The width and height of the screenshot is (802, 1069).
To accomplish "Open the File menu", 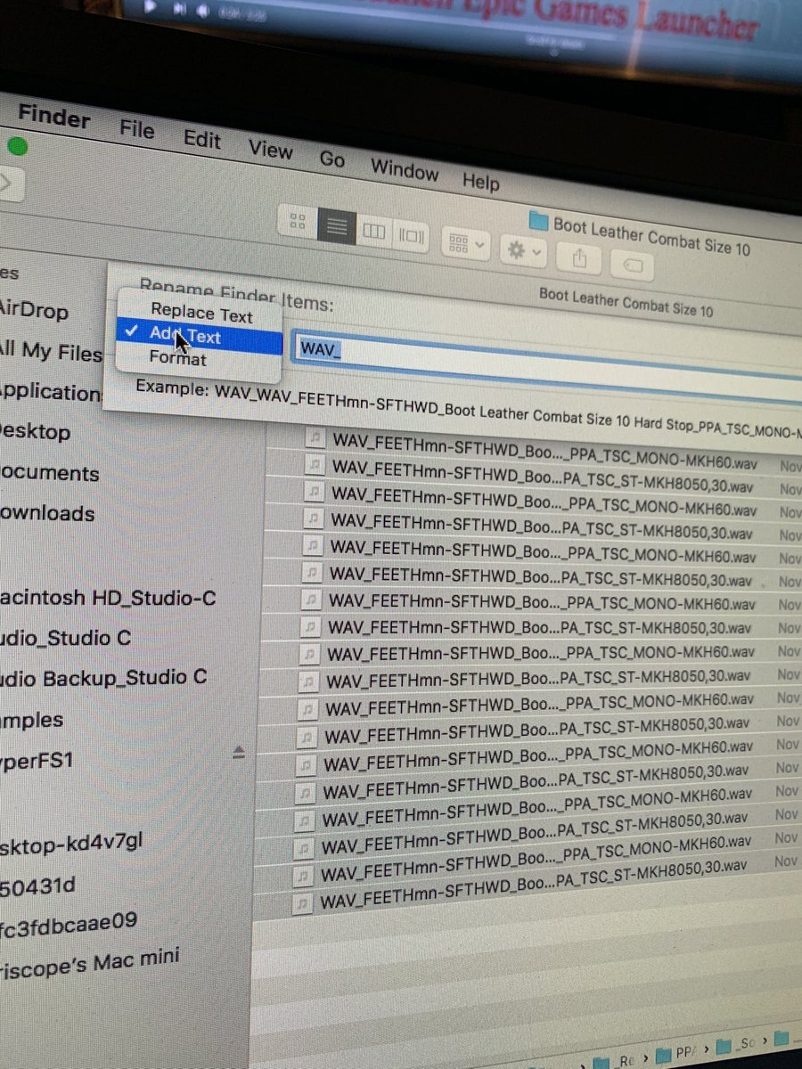I will [137, 129].
